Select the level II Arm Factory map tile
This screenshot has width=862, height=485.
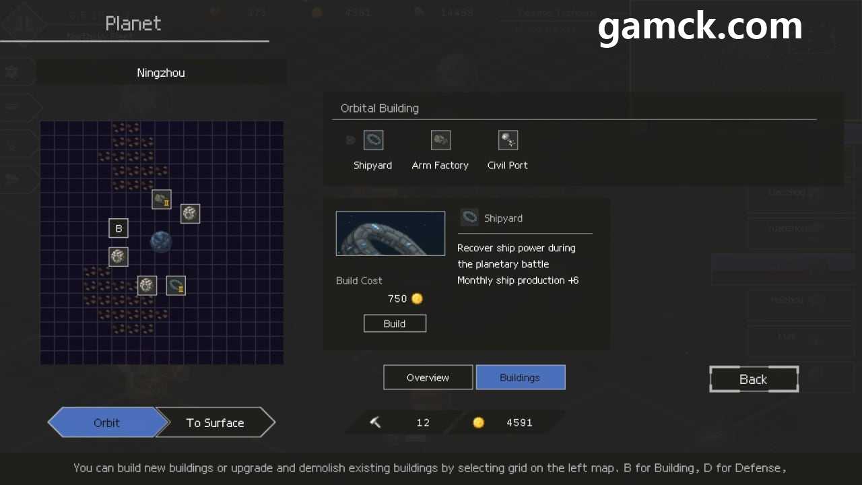tap(162, 199)
